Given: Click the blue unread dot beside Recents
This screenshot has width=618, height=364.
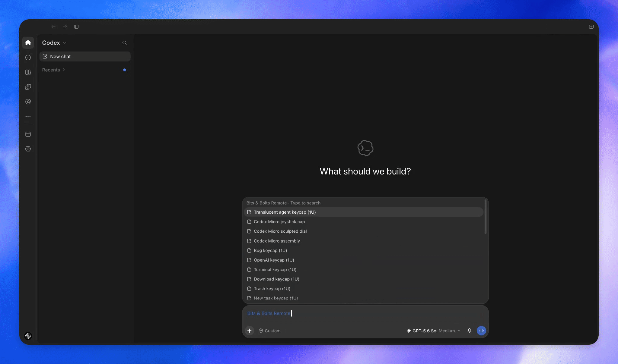Looking at the screenshot, I should (x=125, y=70).
